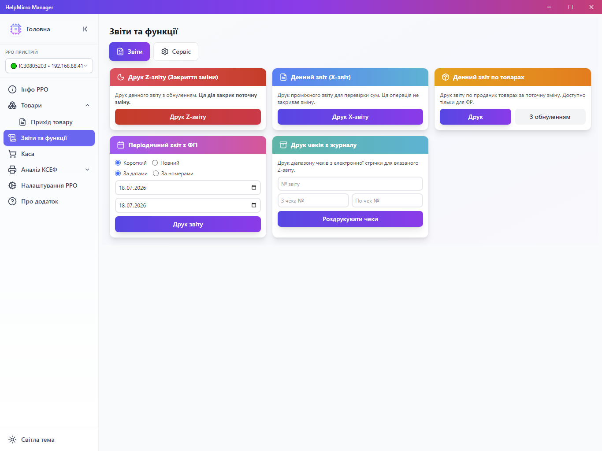Click the Інфо РРО info circle icon
Viewport: 602px width, 451px height.
(12, 89)
